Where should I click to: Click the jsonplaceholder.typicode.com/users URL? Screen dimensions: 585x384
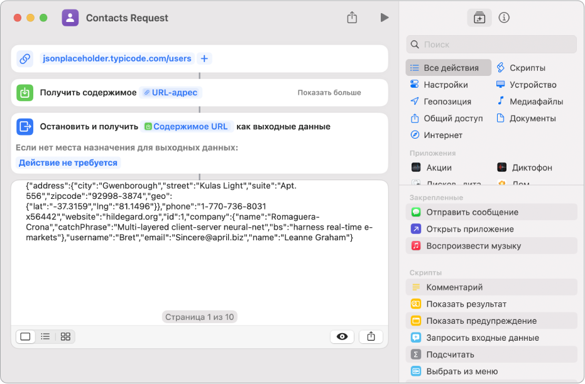point(116,58)
